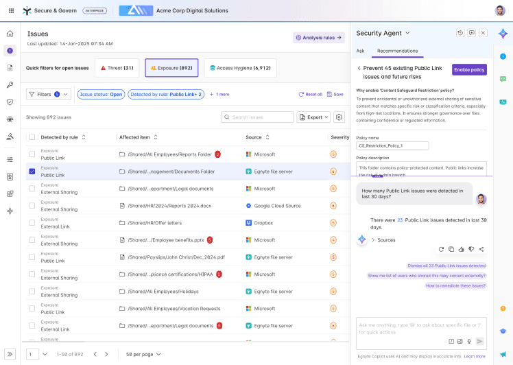Image resolution: width=513 pixels, height=365 pixels.
Task: Open the apps grid menu icon
Action: click(11, 11)
